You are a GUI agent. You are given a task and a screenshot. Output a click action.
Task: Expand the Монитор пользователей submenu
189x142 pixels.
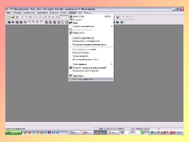click(x=91, y=26)
